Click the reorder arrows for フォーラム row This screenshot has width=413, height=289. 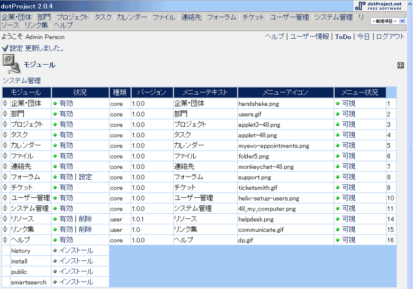5,177
